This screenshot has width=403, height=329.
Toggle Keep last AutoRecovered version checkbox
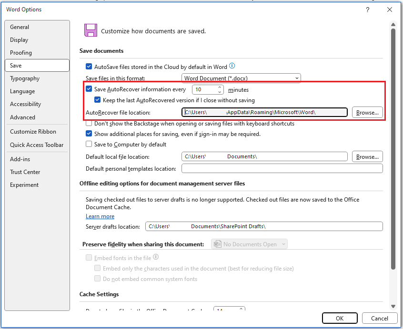tap(97, 100)
